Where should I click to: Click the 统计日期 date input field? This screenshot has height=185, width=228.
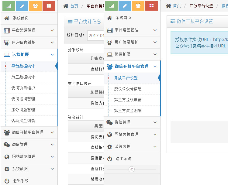pyautogui.click(x=95, y=36)
